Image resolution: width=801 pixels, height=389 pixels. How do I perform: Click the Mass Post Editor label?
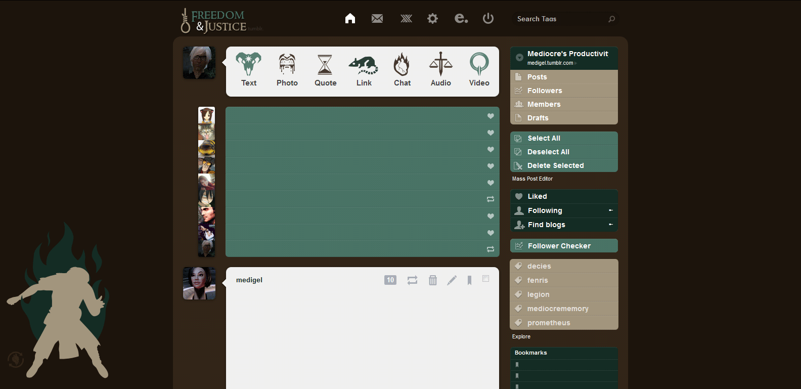point(532,179)
